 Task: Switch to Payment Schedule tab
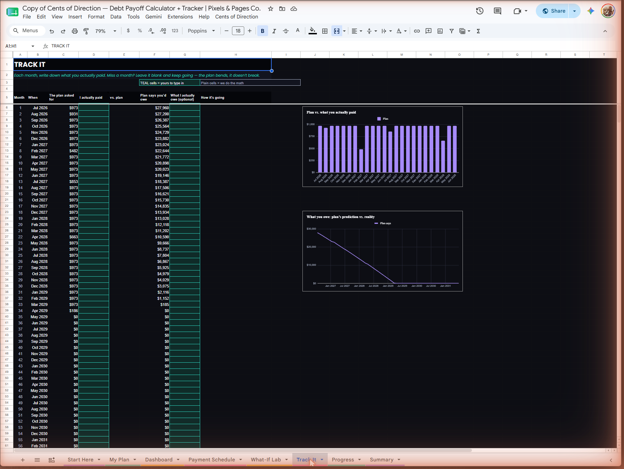coord(212,460)
